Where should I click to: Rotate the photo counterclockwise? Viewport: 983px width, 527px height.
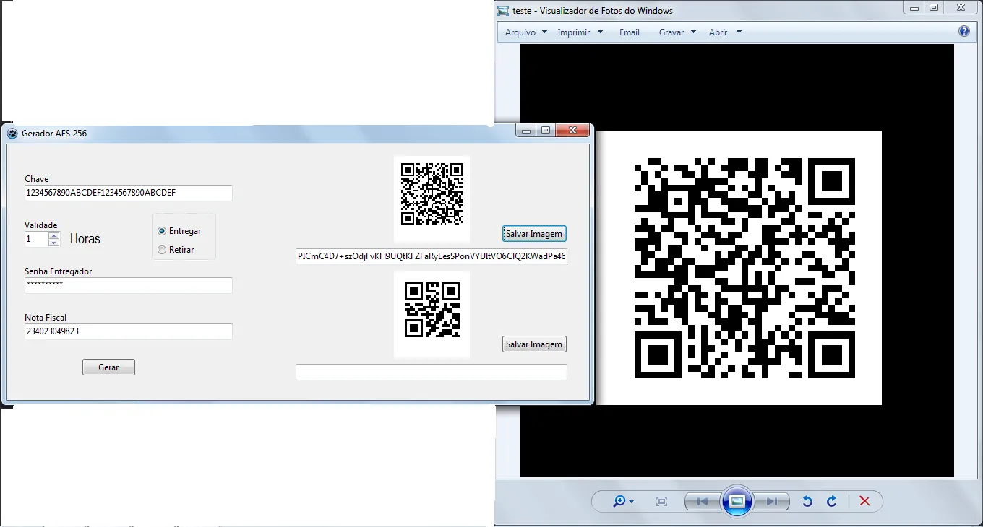point(807,502)
